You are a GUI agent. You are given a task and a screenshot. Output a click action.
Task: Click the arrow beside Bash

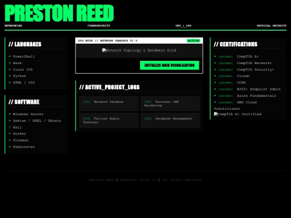(x=10, y=63)
